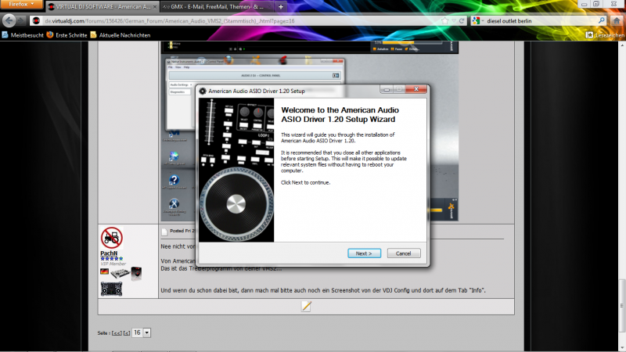Image resolution: width=626 pixels, height=352 pixels.
Task: Click the 'VIP Member' label under PachN
Action: point(113,264)
